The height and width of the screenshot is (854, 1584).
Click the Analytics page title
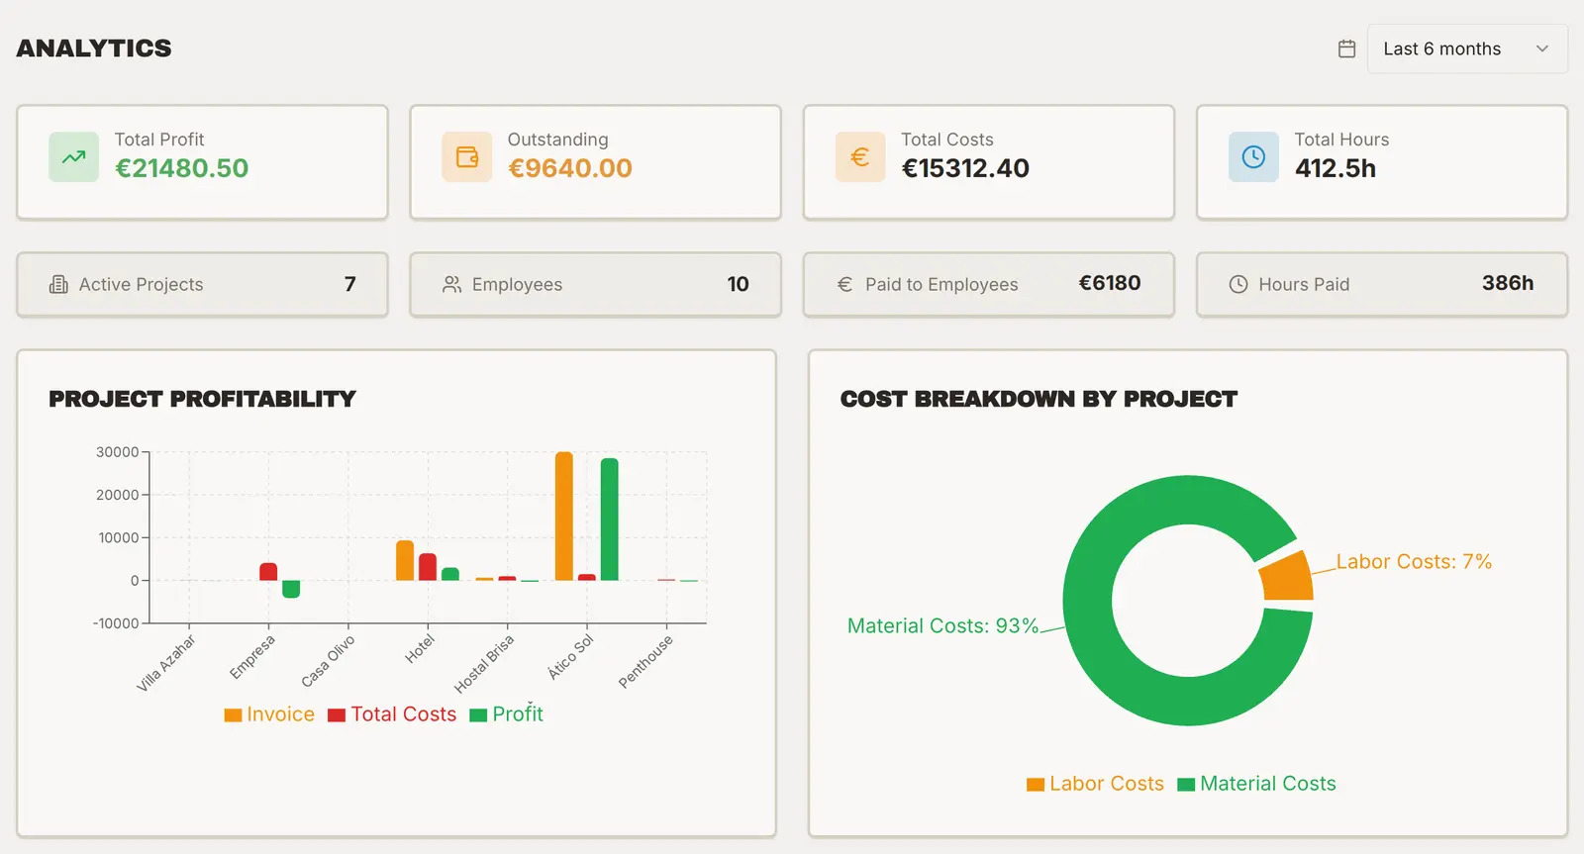click(94, 48)
